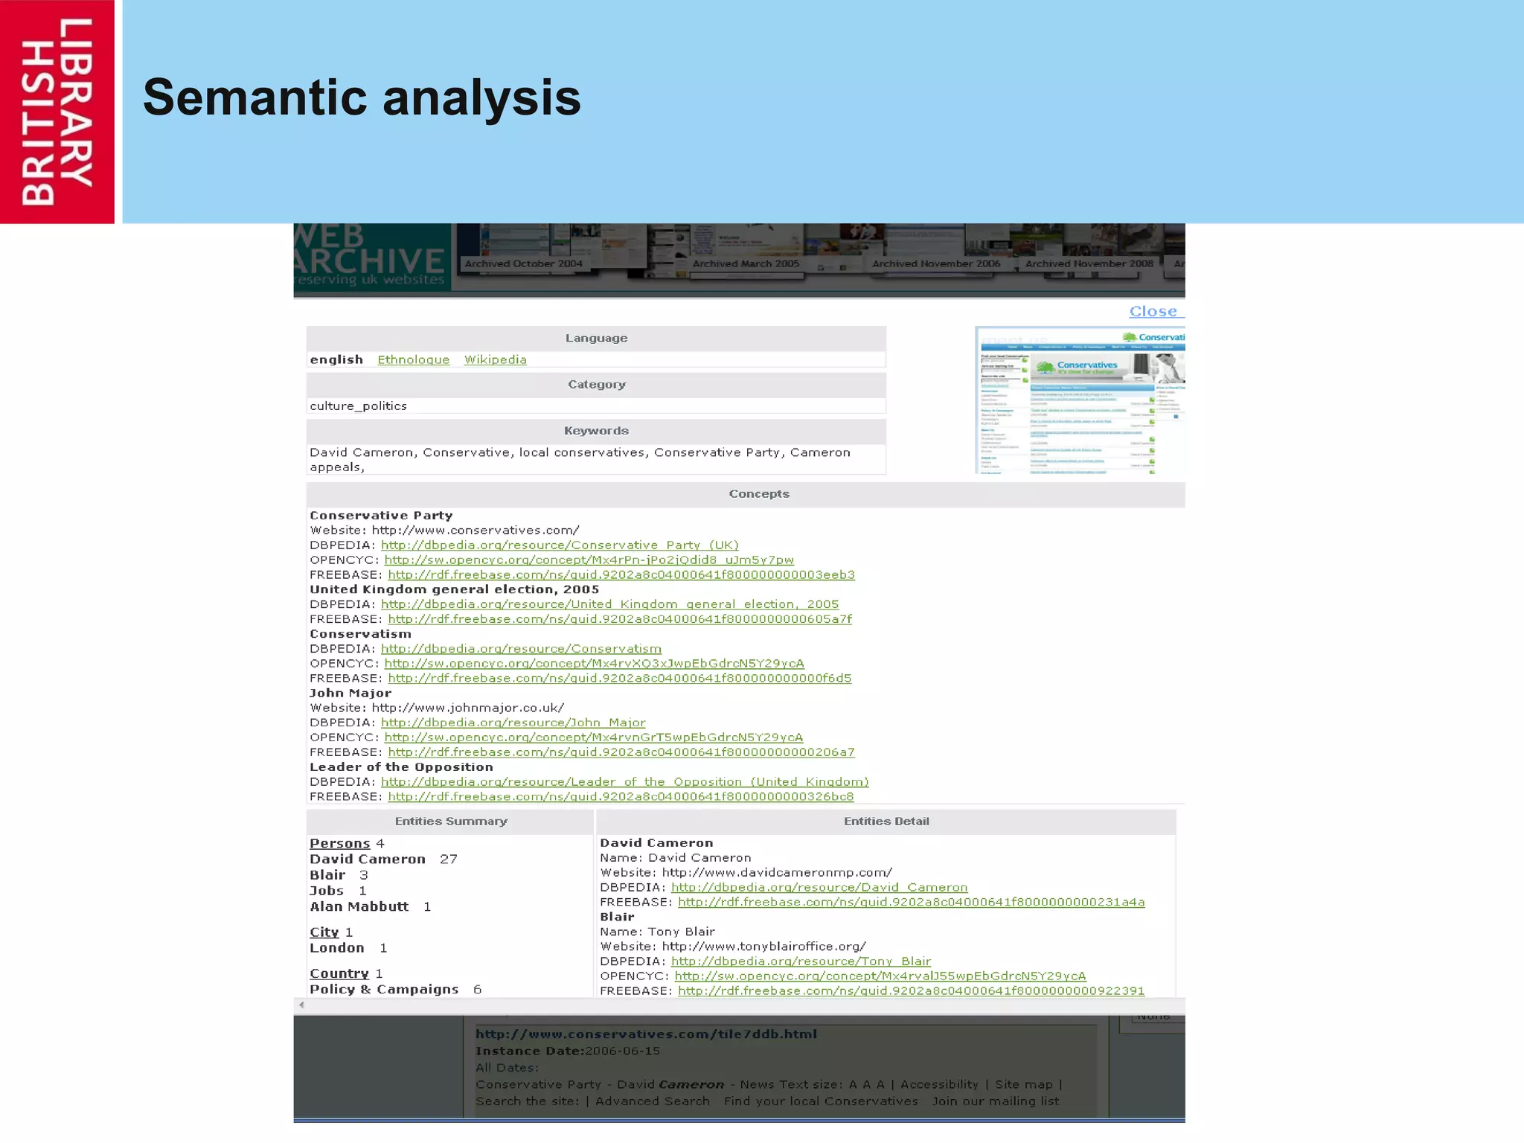
Task: Select the Archived November 2008 snapshot
Action: [x=1089, y=263]
